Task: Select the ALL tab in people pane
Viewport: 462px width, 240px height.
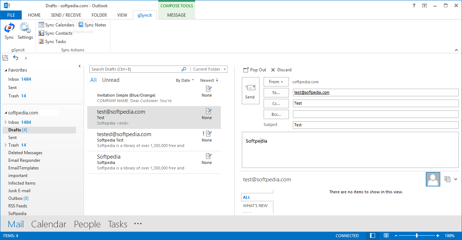Action: [257, 197]
